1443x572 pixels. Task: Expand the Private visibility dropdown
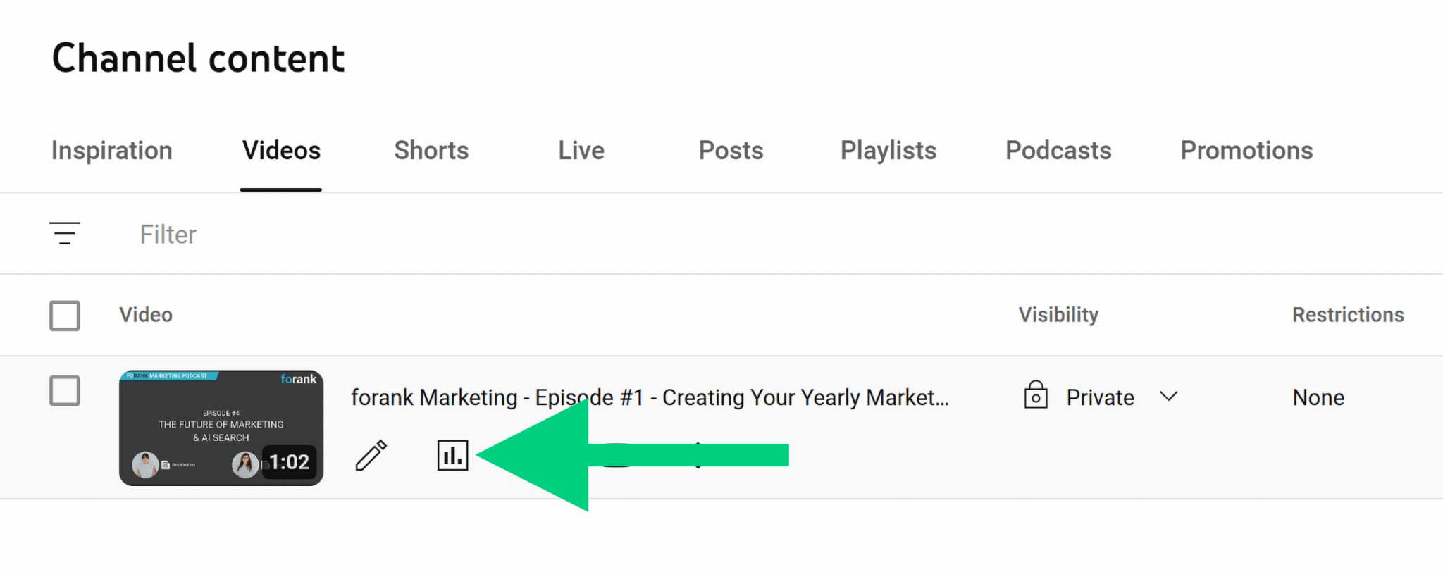(x=1168, y=396)
